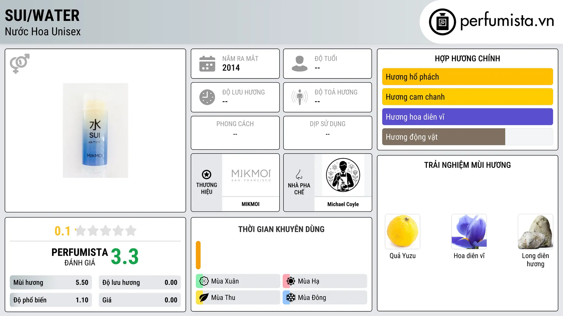Click the DỊP SỬ DỤNG card heading
The width and height of the screenshot is (563, 316).
(328, 124)
